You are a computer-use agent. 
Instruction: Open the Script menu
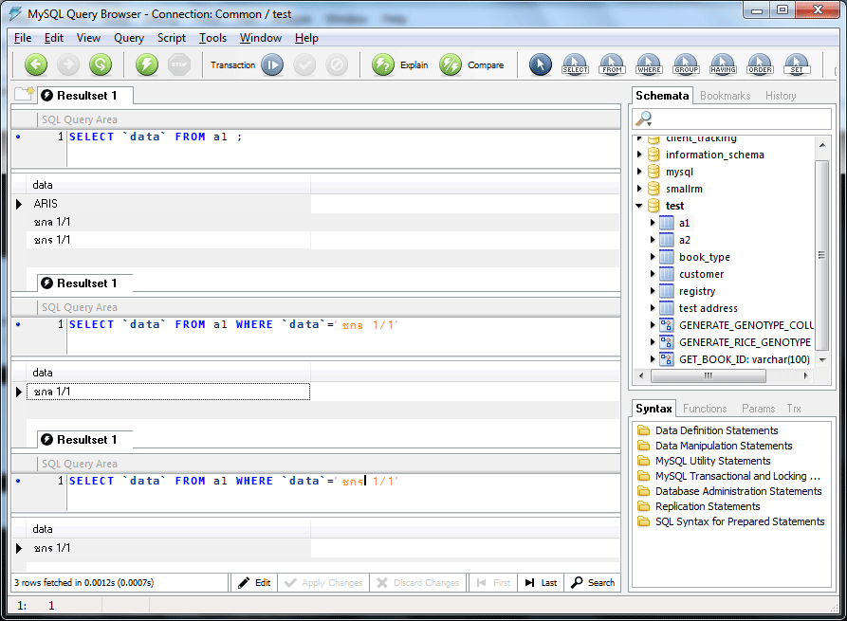click(172, 38)
